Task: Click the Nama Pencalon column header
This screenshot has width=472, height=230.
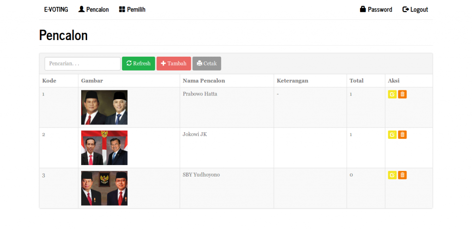Action: [204, 81]
